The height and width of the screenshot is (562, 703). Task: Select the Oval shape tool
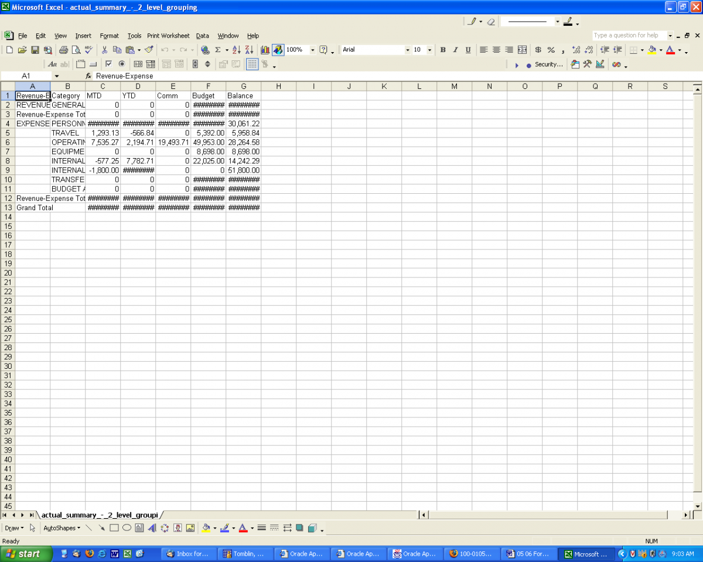[127, 528]
